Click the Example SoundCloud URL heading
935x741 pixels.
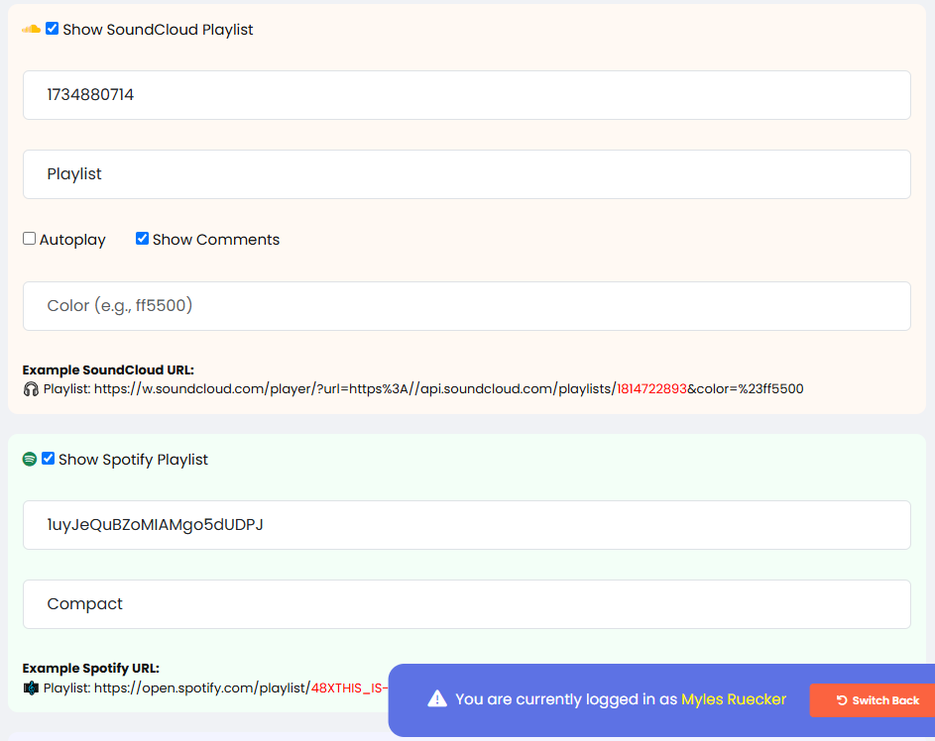[108, 370]
